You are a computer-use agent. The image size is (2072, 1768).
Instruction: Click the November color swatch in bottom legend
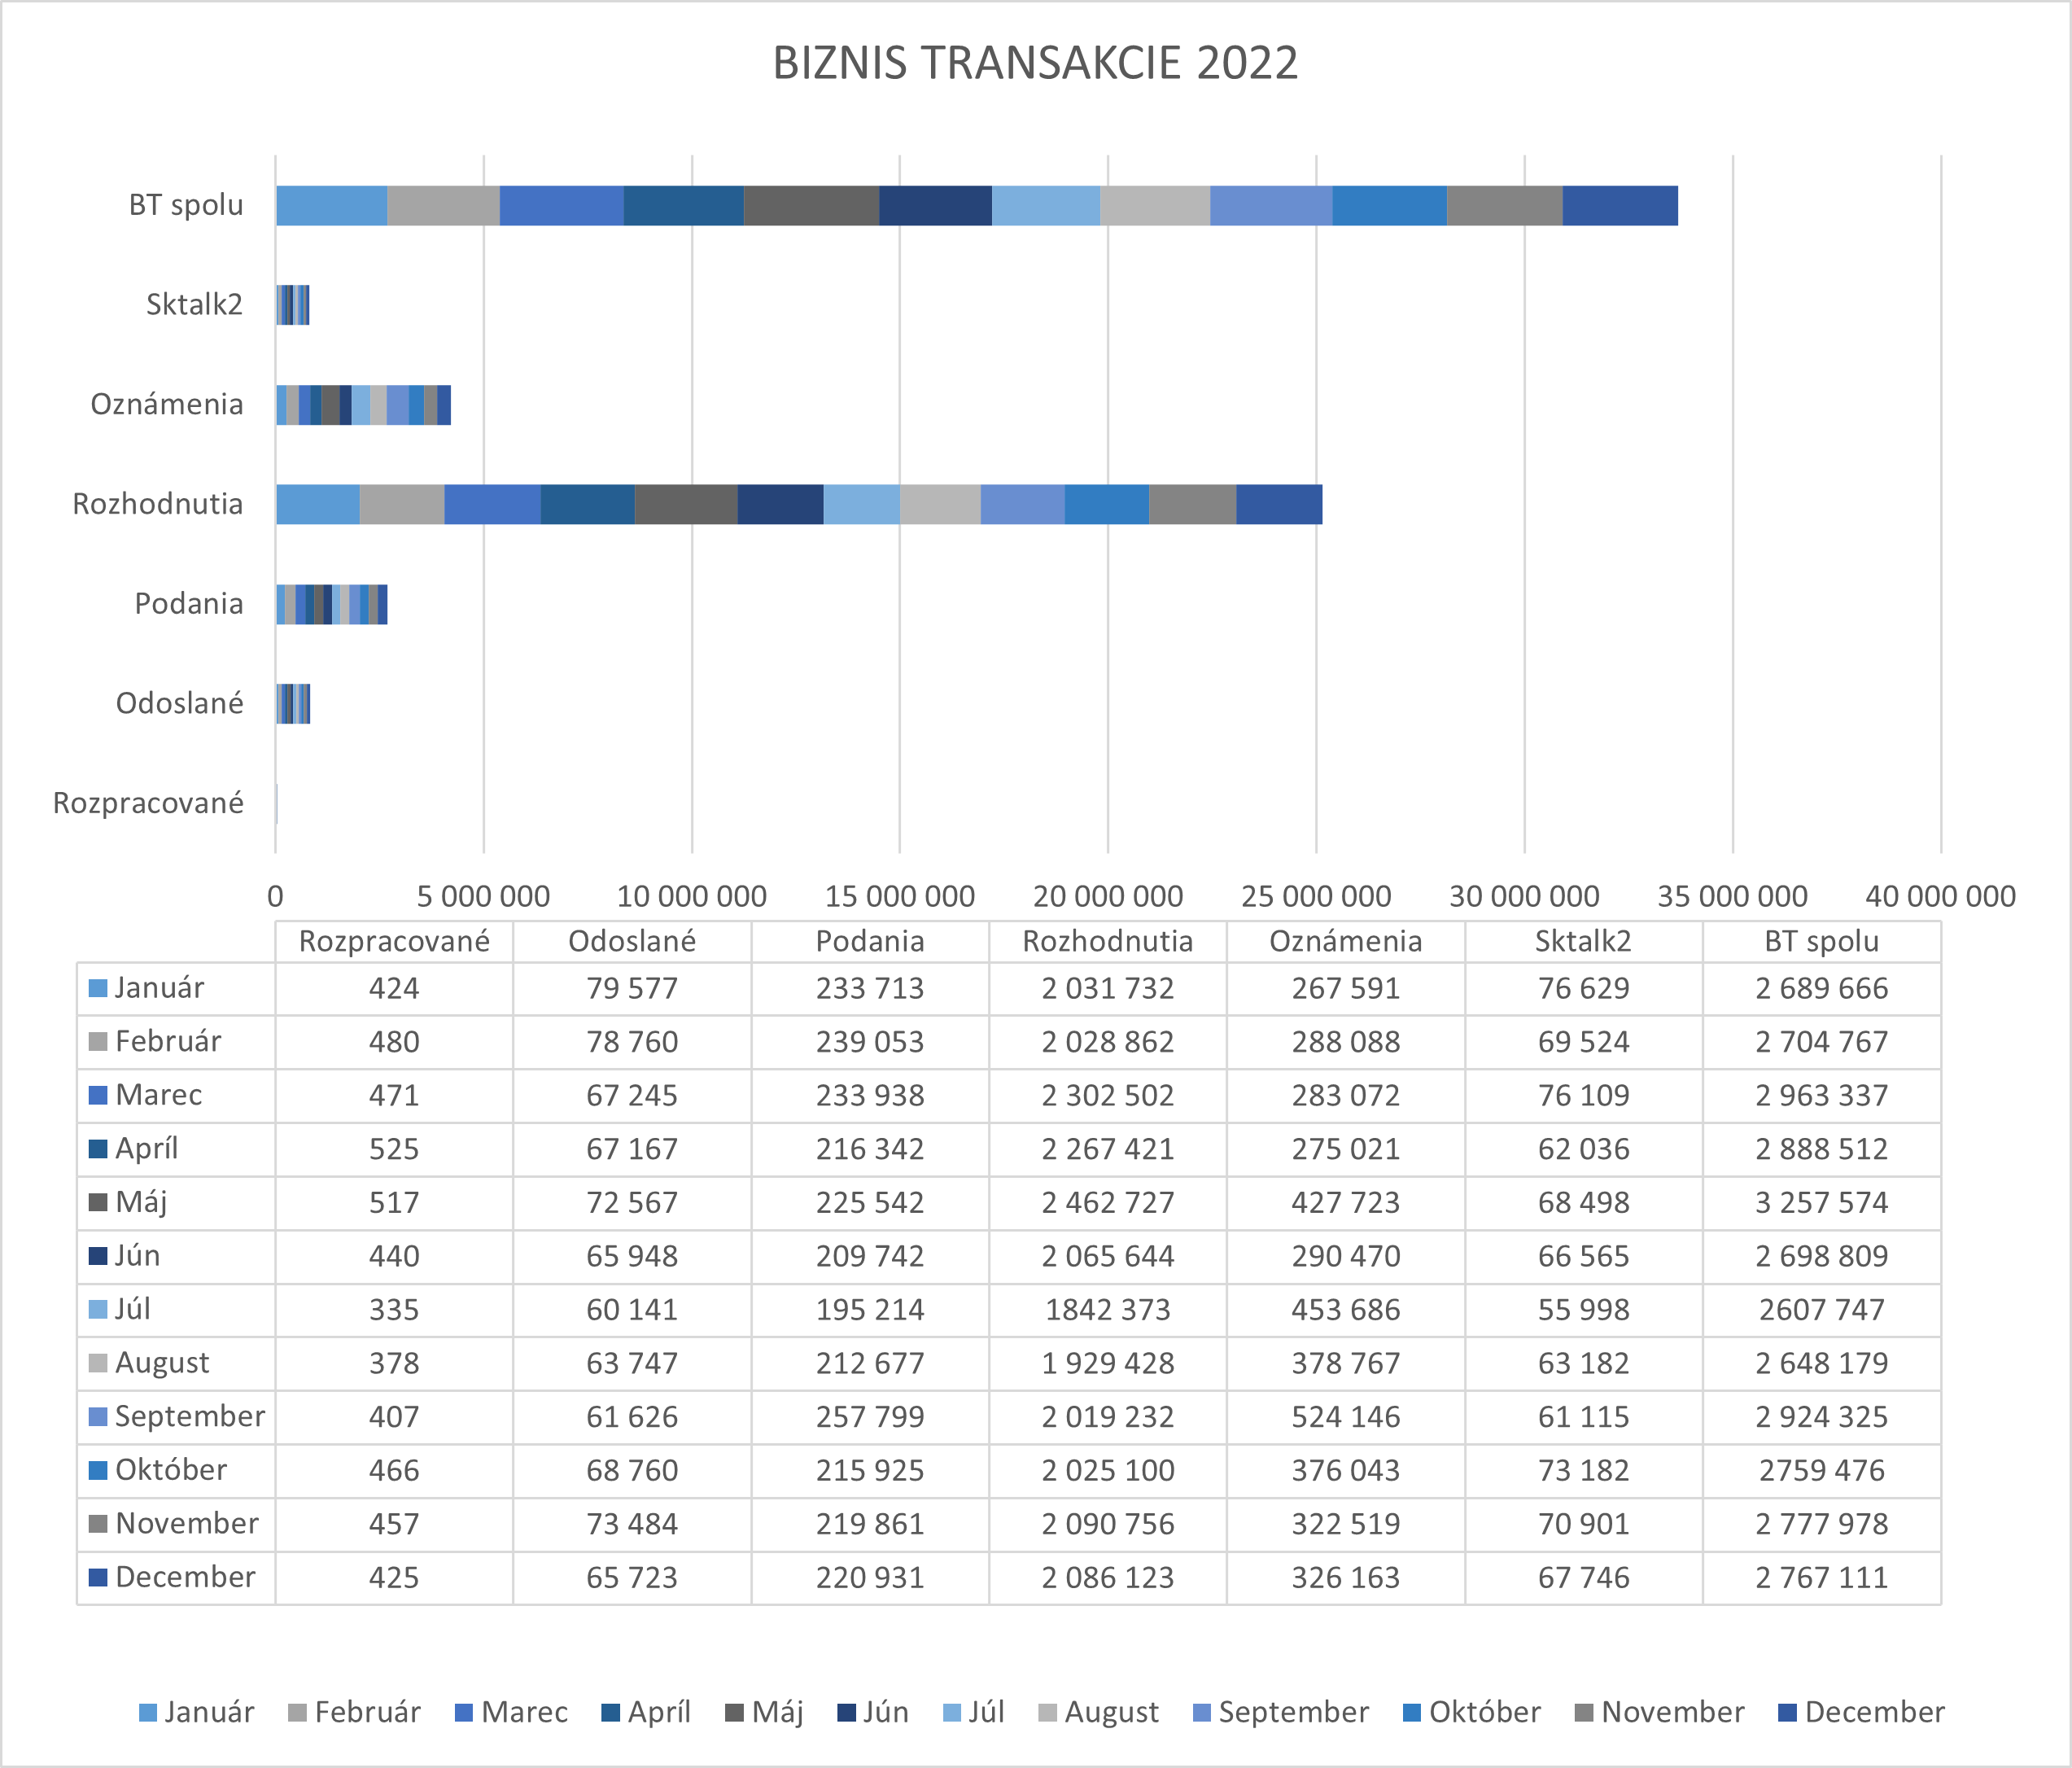1584,1713
